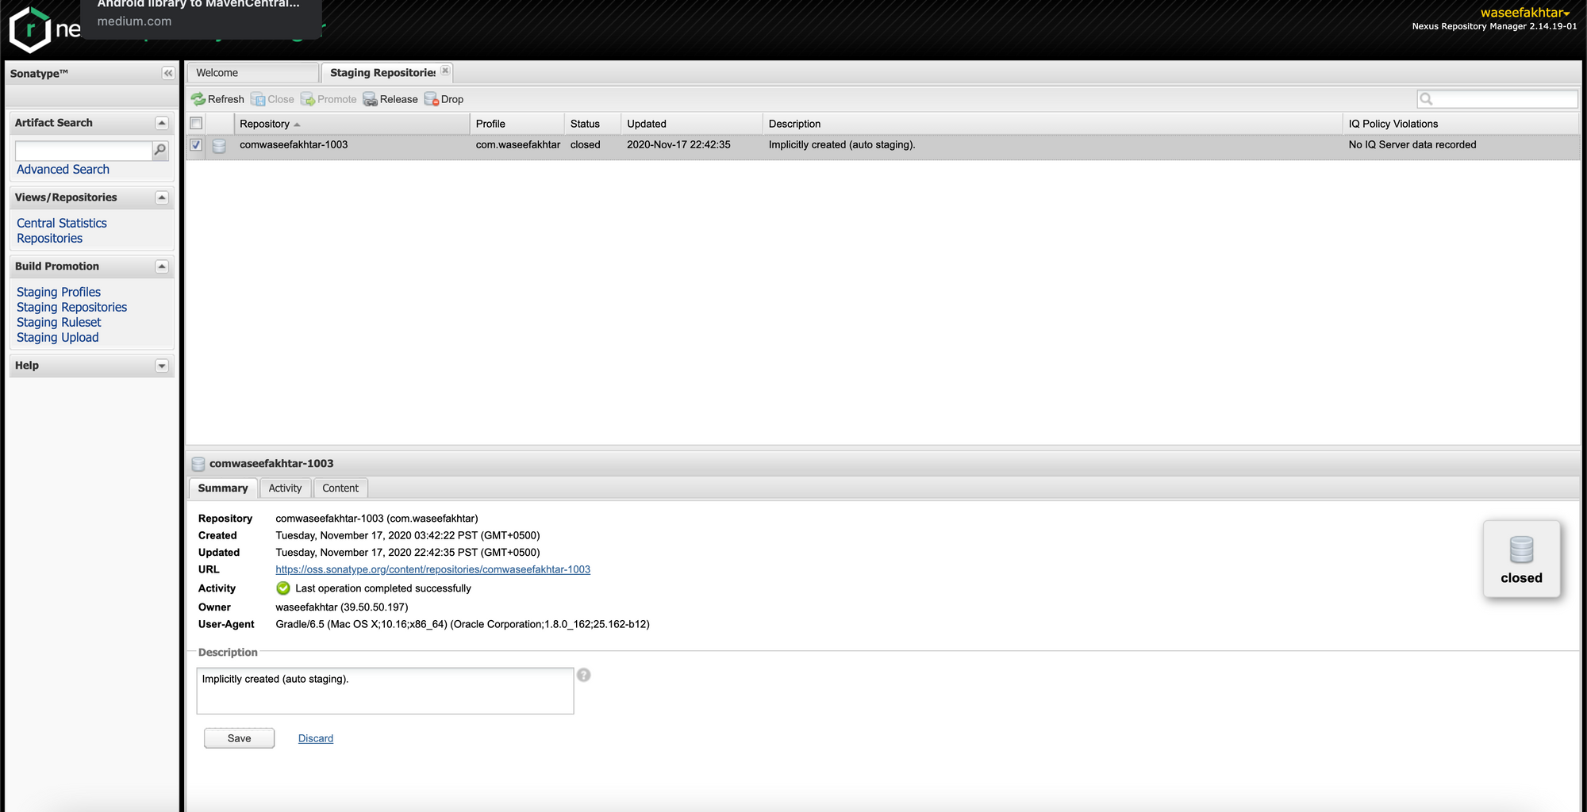The image size is (1587, 812).
Task: Click the repository icon in comwaseefakhtar-1003 row
Action: click(x=219, y=145)
